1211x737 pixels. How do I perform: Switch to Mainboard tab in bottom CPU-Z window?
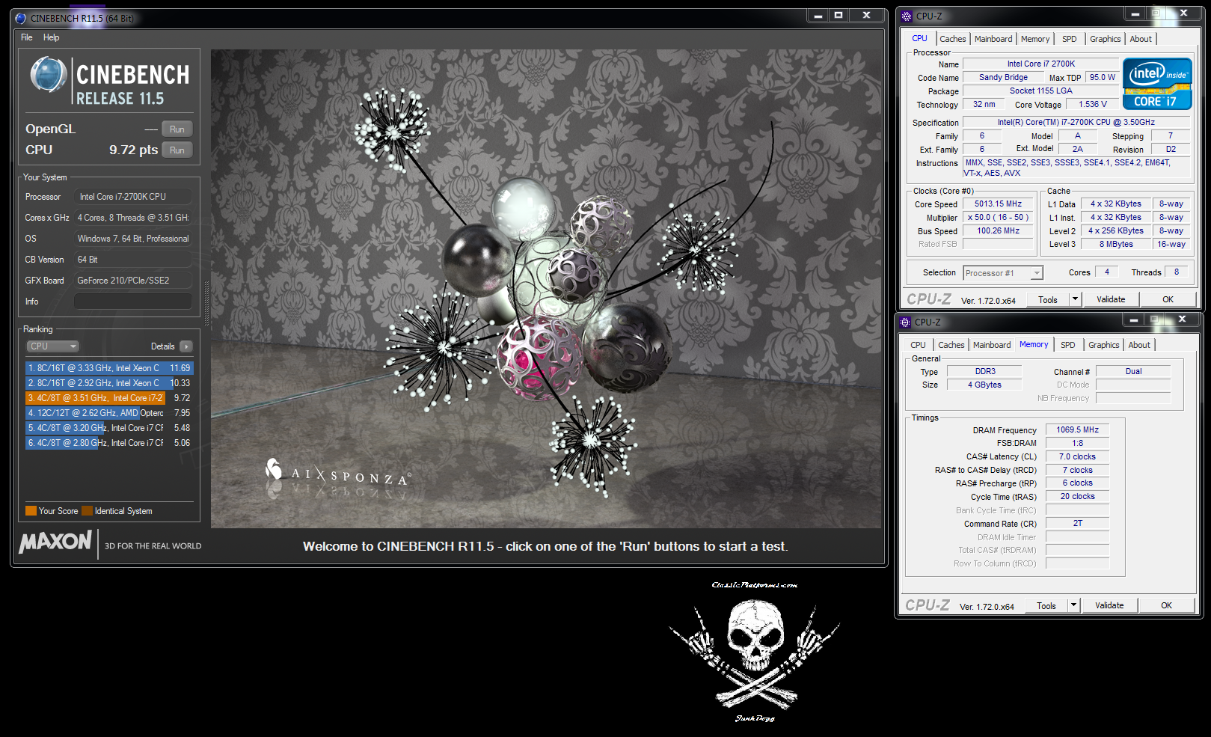[992, 345]
